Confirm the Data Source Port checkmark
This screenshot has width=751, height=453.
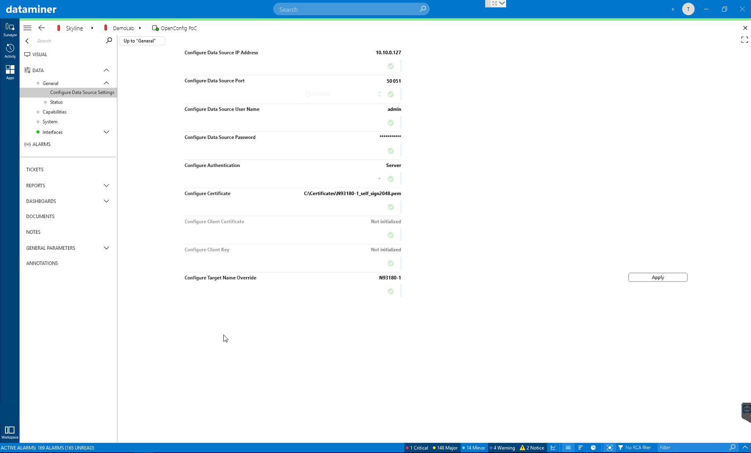click(x=391, y=94)
